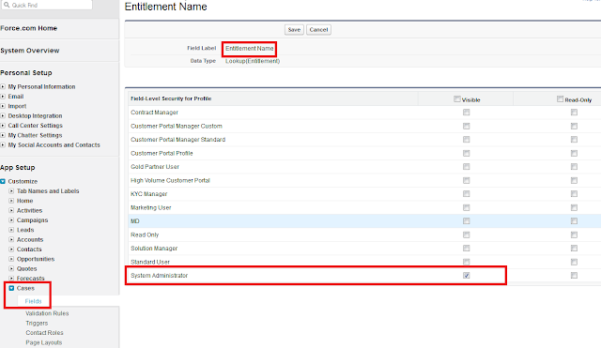Screen dimensions: 601x348
Task: Open Fields under Cases
Action: pos(33,301)
